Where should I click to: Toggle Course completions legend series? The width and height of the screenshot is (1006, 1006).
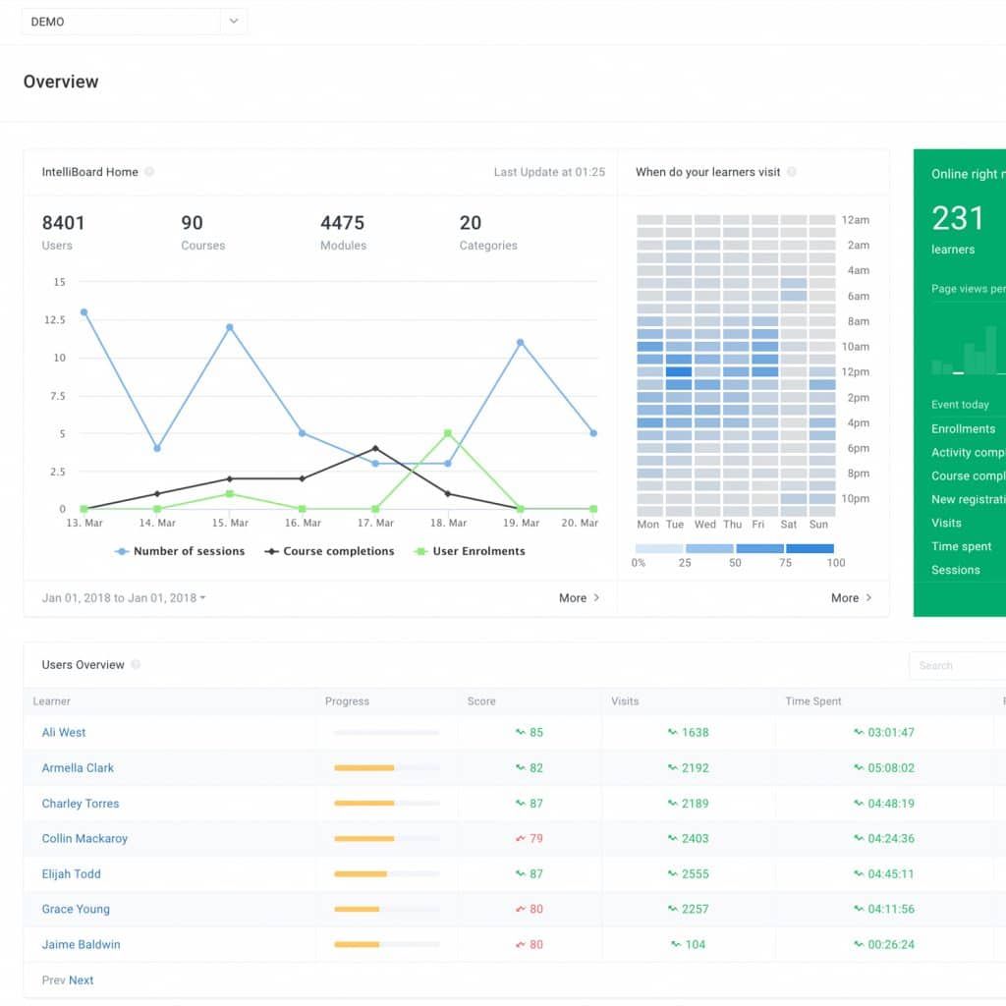pyautogui.click(x=329, y=551)
